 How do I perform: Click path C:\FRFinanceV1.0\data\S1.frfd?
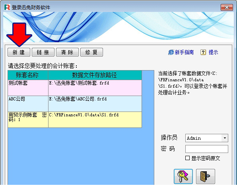tap(95, 120)
